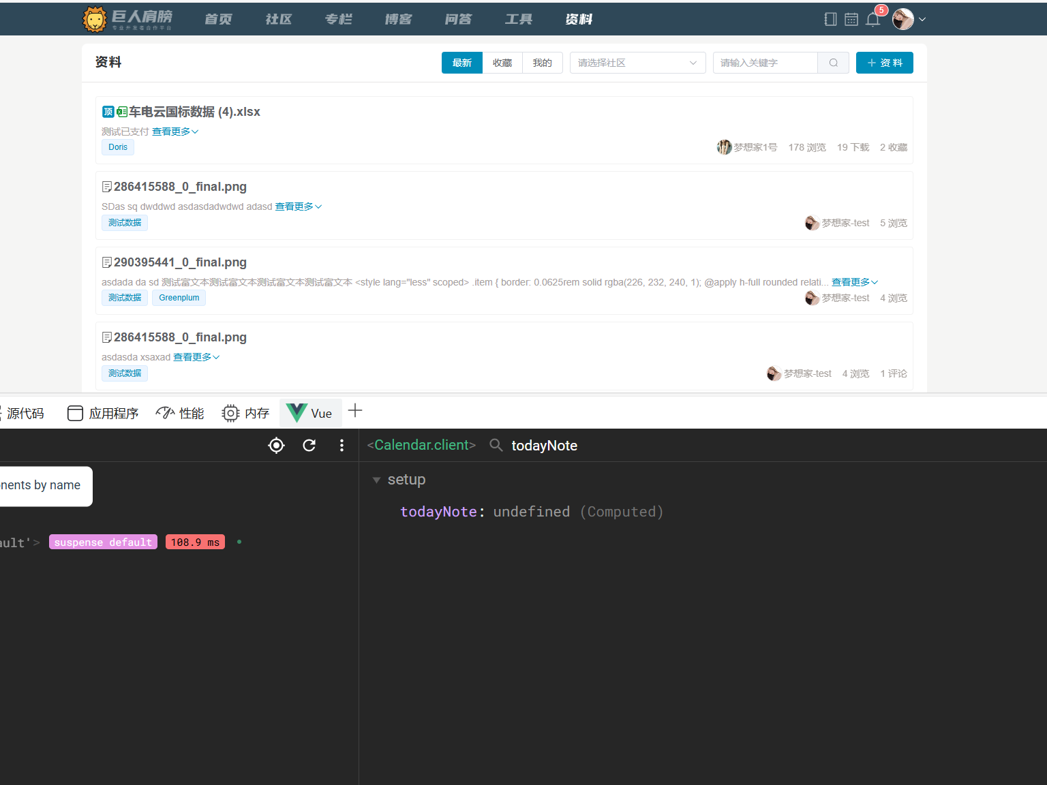Click the Greenplum tag
1047x785 pixels.
pos(179,298)
